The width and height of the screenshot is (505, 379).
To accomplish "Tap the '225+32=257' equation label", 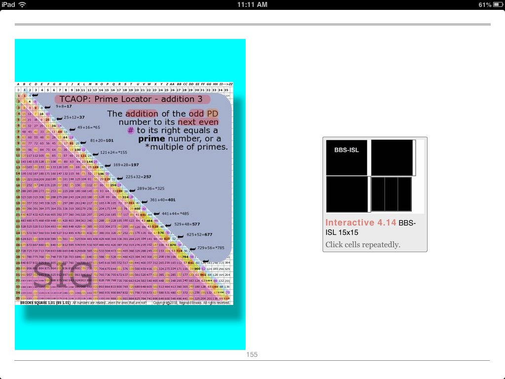I will pos(138,176).
